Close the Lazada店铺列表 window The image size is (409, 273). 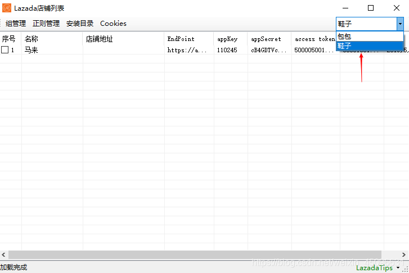(x=397, y=8)
